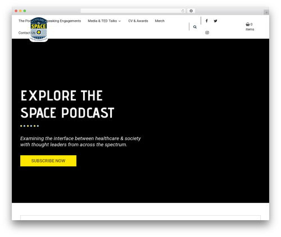Image resolution: width=281 pixels, height=237 pixels.
Task: Click the circular download icon beside address bar
Action: click(x=191, y=11)
